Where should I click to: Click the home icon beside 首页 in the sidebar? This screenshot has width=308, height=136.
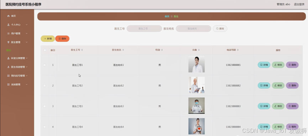(8, 16)
